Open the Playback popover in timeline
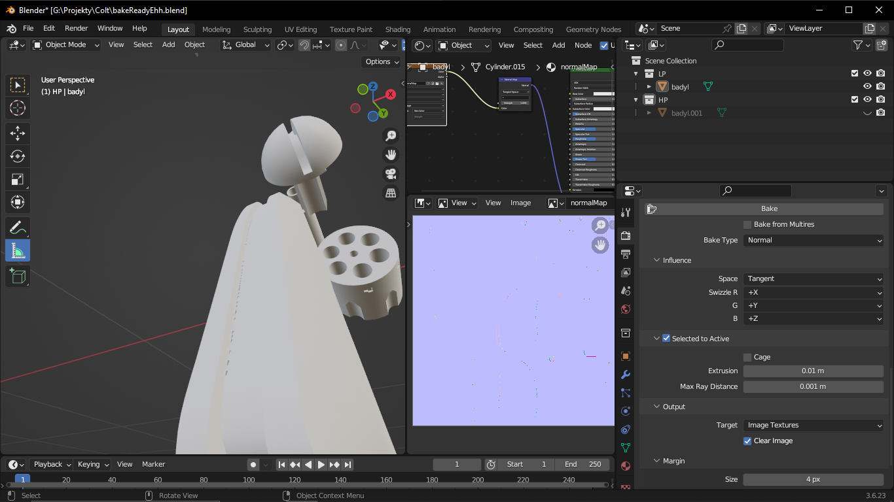The height and width of the screenshot is (502, 894). click(52, 464)
